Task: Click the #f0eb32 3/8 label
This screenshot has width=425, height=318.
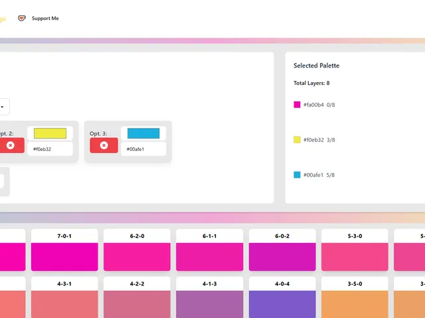Action: click(319, 140)
